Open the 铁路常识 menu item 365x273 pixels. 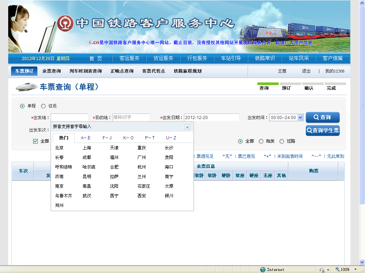(265, 58)
